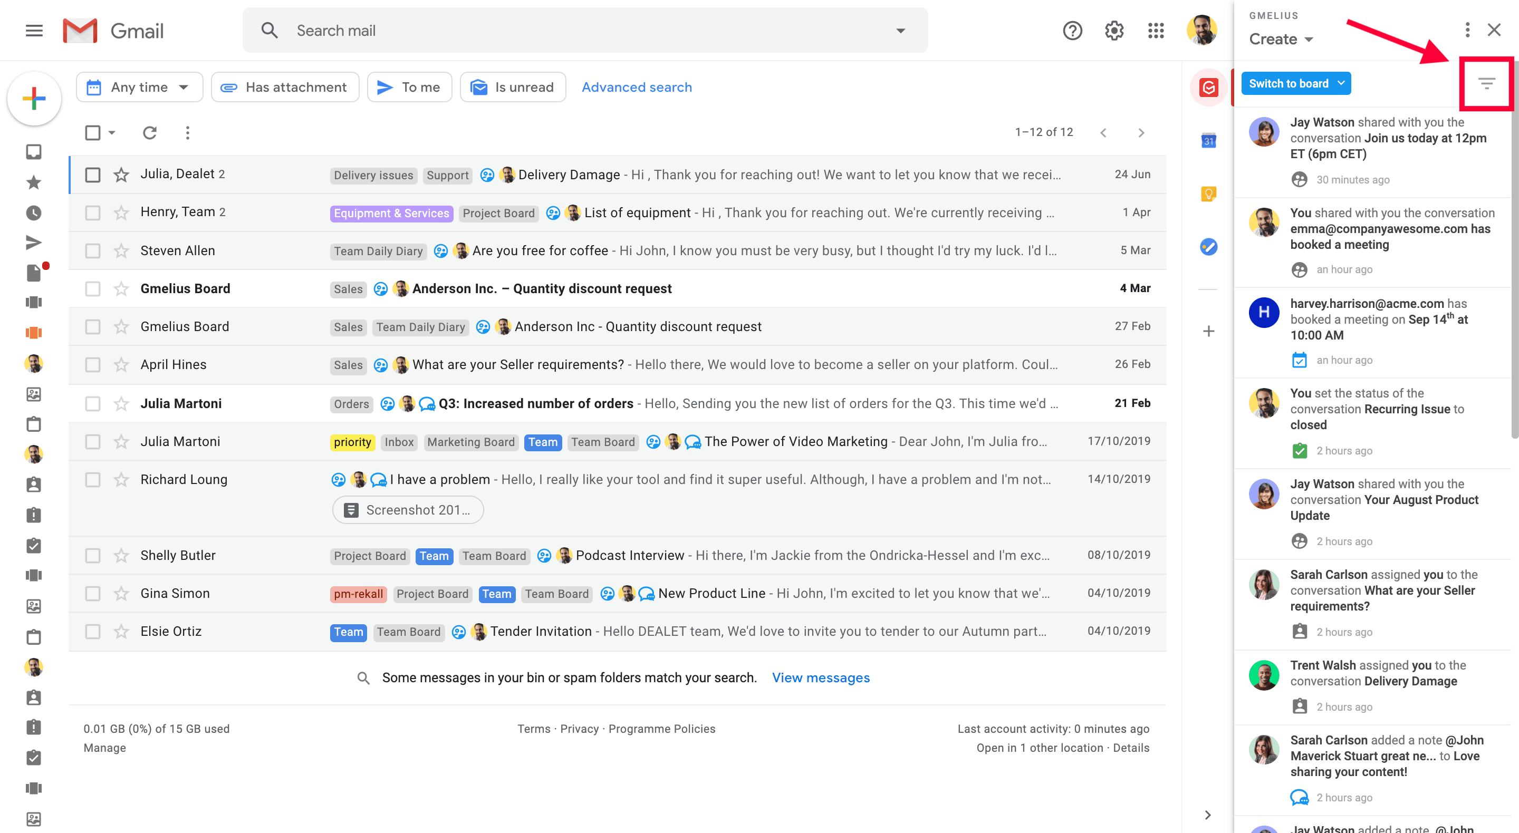Open the Google account profile avatar

(x=1201, y=30)
